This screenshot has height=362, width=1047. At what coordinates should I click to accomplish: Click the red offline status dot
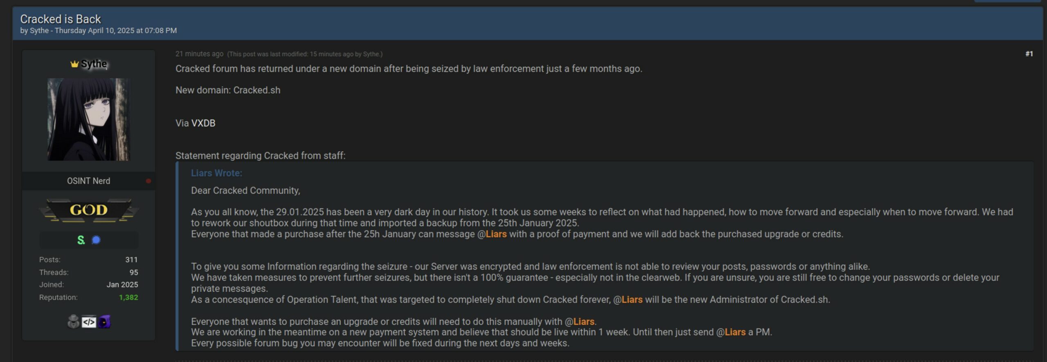148,181
